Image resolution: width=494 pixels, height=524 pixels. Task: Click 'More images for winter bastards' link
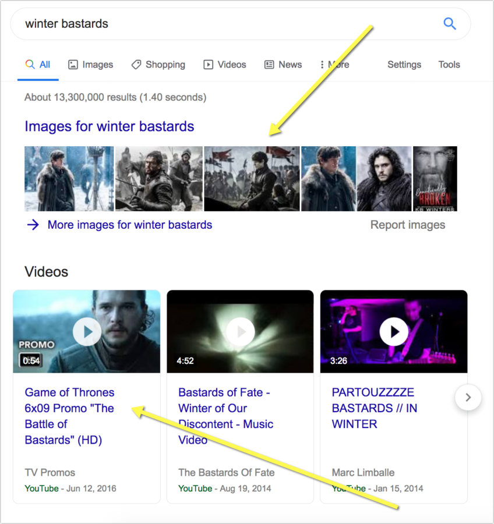click(x=130, y=225)
